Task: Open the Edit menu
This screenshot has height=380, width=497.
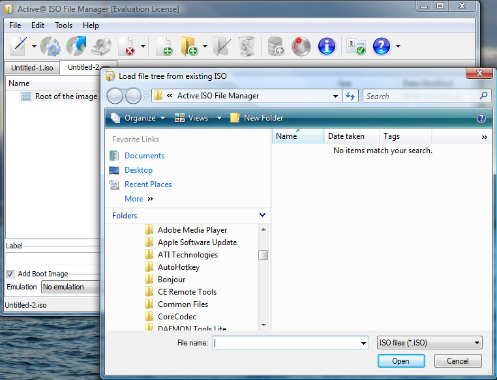Action: (38, 25)
